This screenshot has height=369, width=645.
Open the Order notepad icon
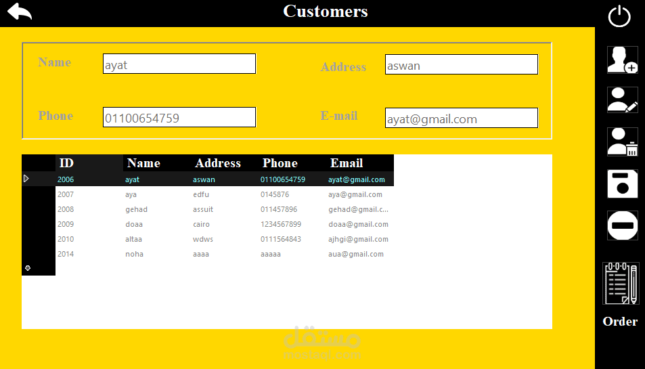(621, 284)
